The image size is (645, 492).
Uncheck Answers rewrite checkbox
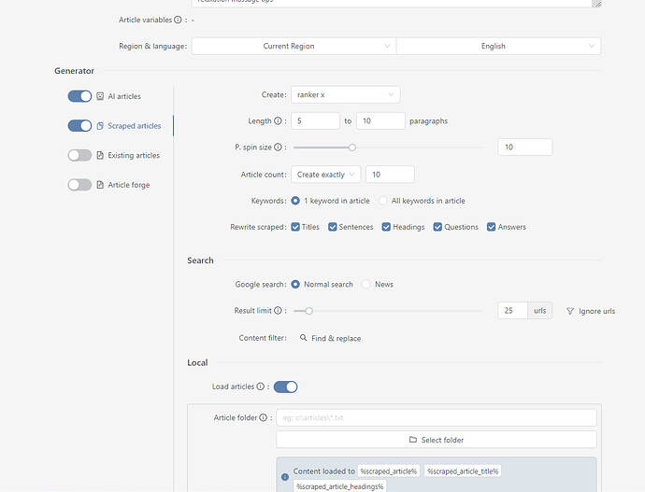pos(491,227)
